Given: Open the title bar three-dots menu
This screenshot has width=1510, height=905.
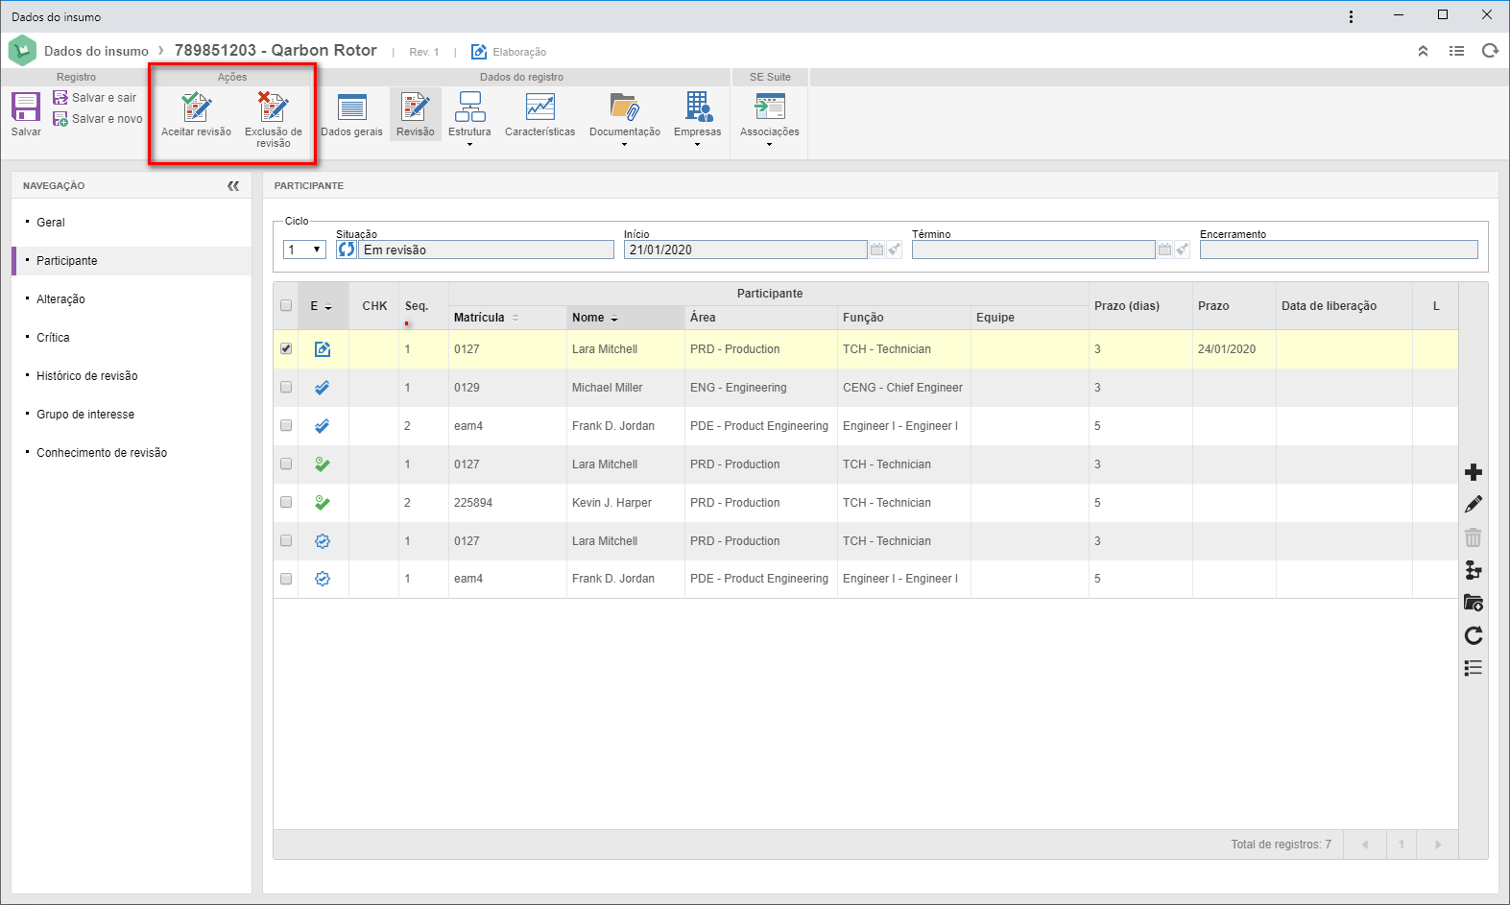Looking at the screenshot, I should (x=1351, y=16).
